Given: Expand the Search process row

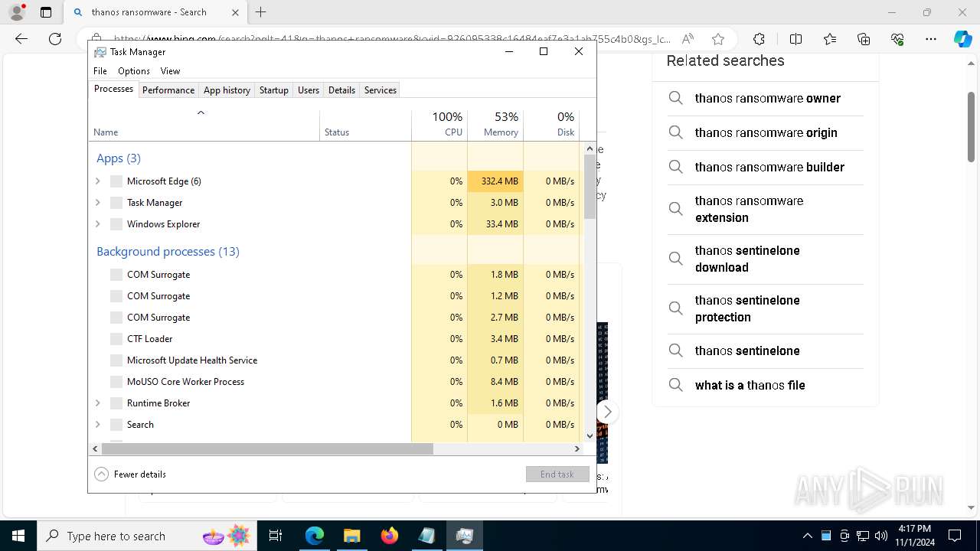Looking at the screenshot, I should coord(97,425).
